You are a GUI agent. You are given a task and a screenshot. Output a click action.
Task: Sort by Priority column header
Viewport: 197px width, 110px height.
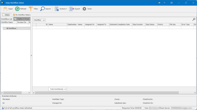(163, 25)
